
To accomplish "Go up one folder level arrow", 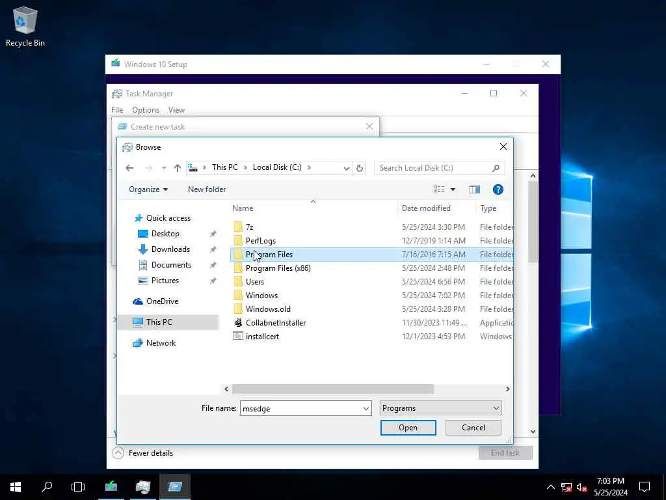I will click(x=178, y=168).
